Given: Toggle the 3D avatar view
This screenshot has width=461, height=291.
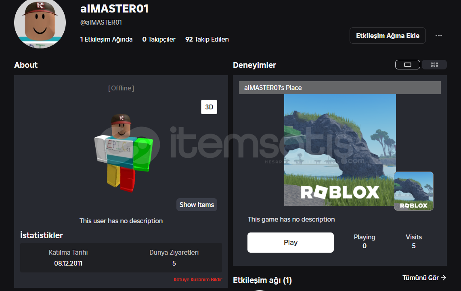Looking at the screenshot, I should pyautogui.click(x=209, y=107).
